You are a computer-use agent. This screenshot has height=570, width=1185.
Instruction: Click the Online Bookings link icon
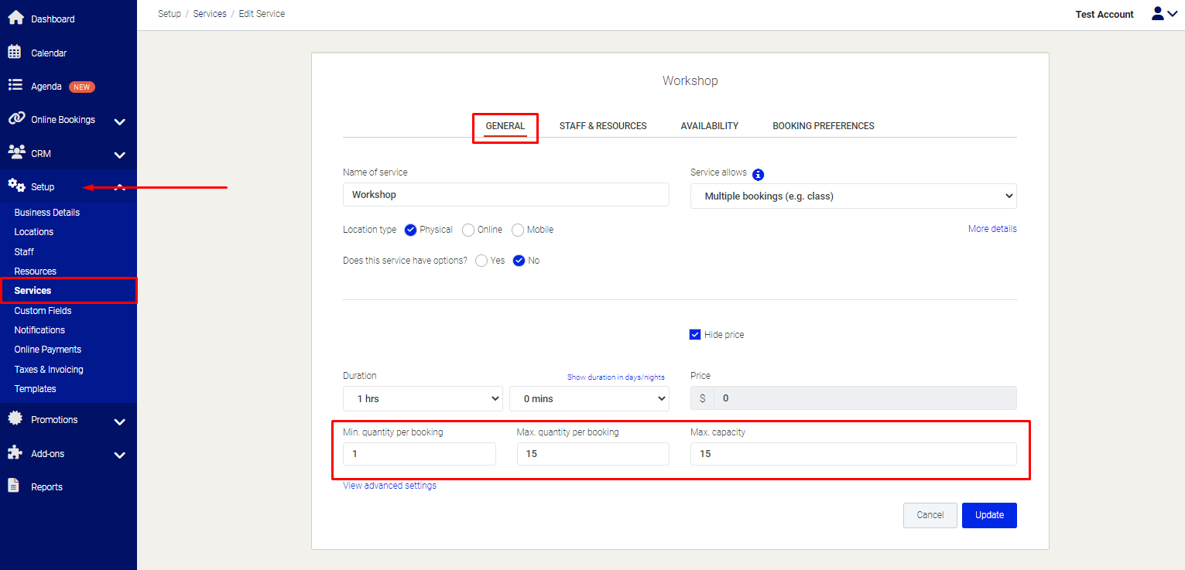(16, 118)
